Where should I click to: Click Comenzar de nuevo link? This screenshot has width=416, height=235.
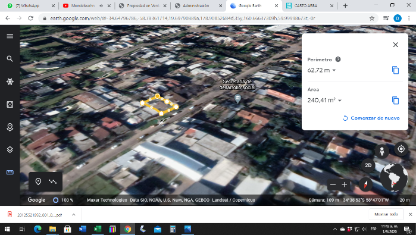point(371,118)
